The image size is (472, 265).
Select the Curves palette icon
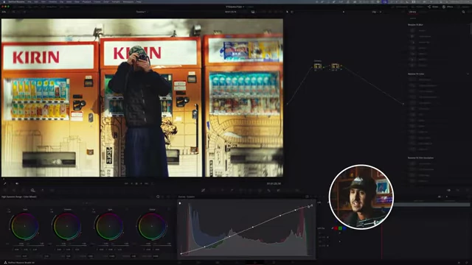[204, 190]
